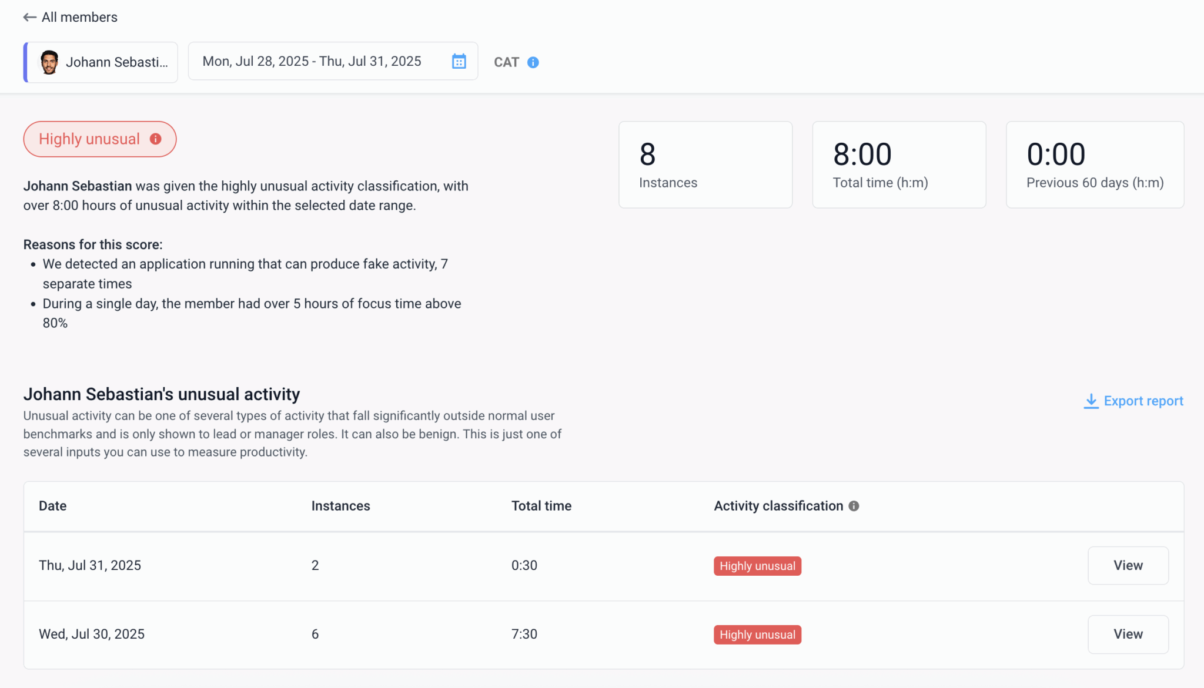Click the Highly unusual badge on Jul 30 row
Screen dimensions: 1204x688
pos(757,635)
